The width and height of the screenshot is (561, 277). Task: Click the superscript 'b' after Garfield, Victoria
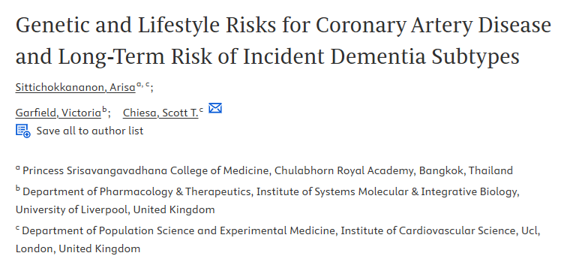click(x=104, y=110)
